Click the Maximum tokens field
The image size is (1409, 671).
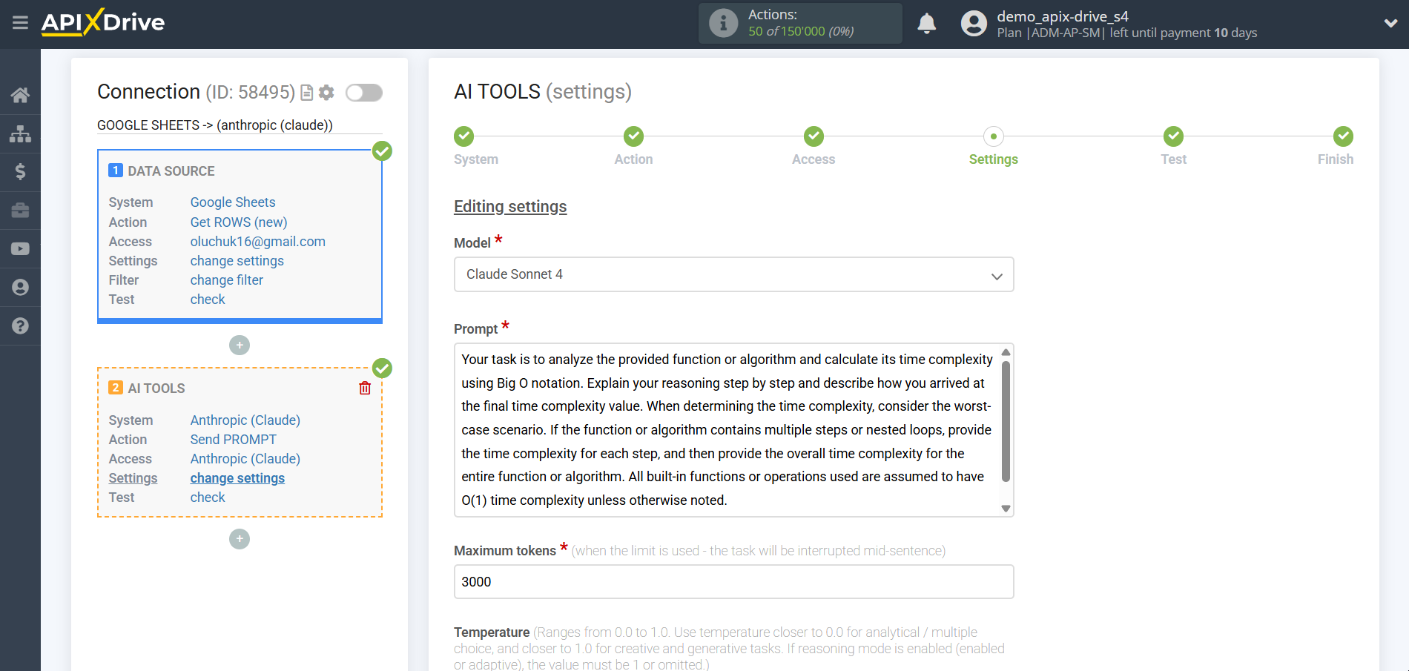click(x=733, y=582)
